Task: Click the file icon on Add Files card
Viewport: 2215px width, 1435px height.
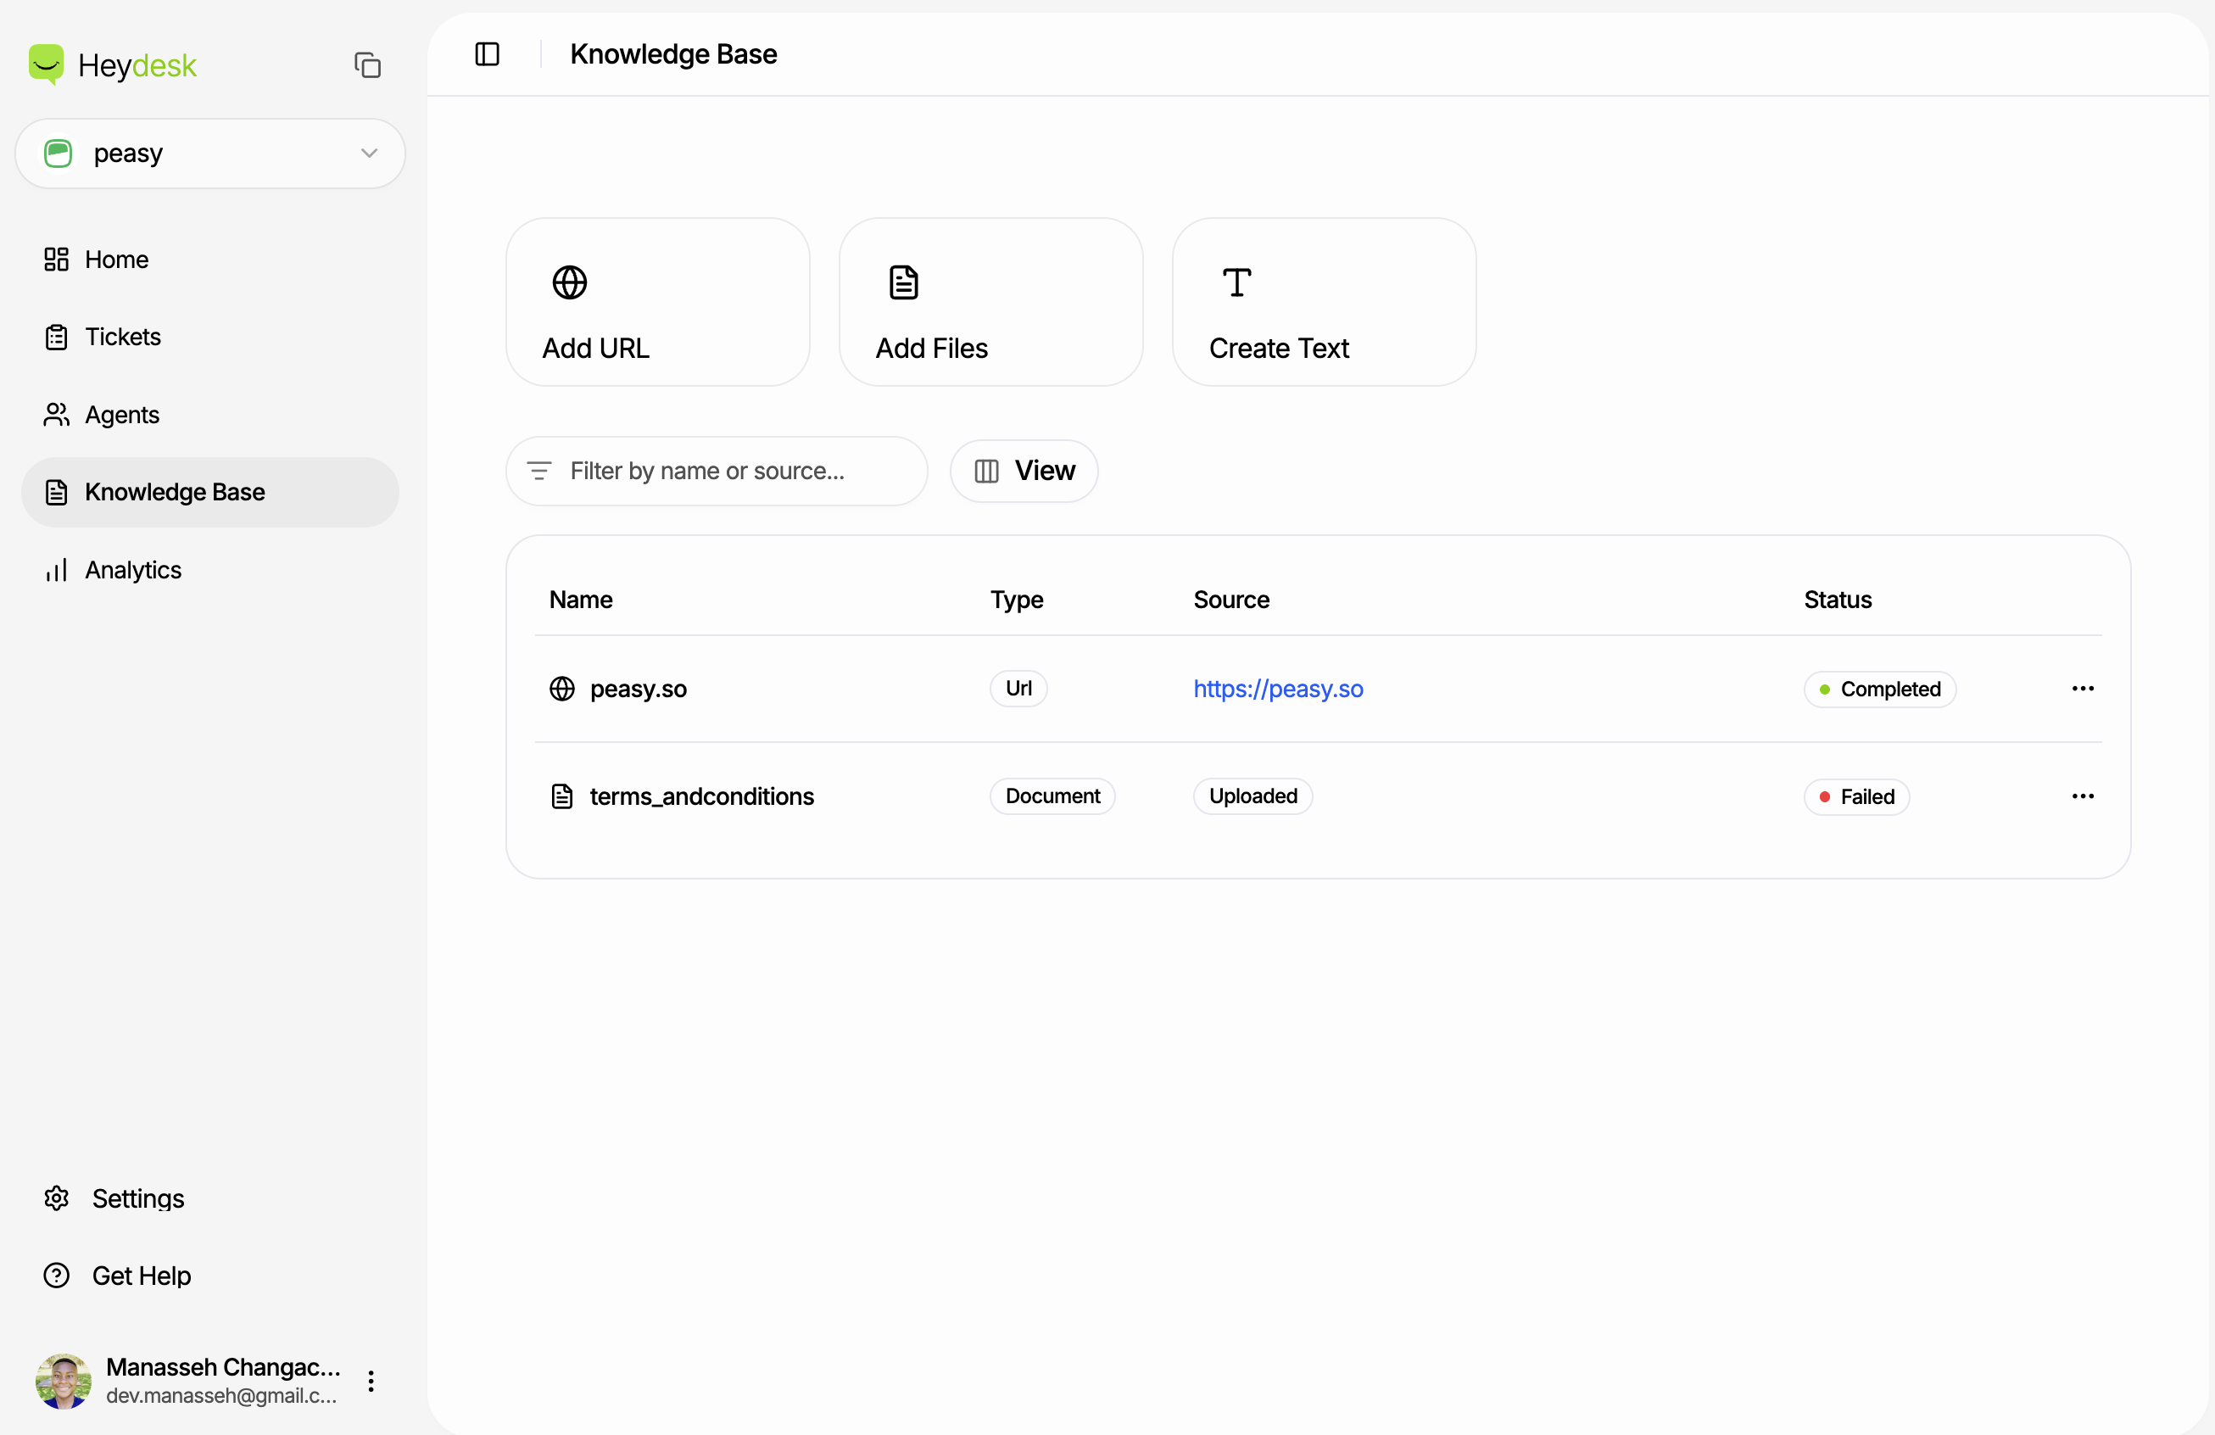Action: (903, 283)
